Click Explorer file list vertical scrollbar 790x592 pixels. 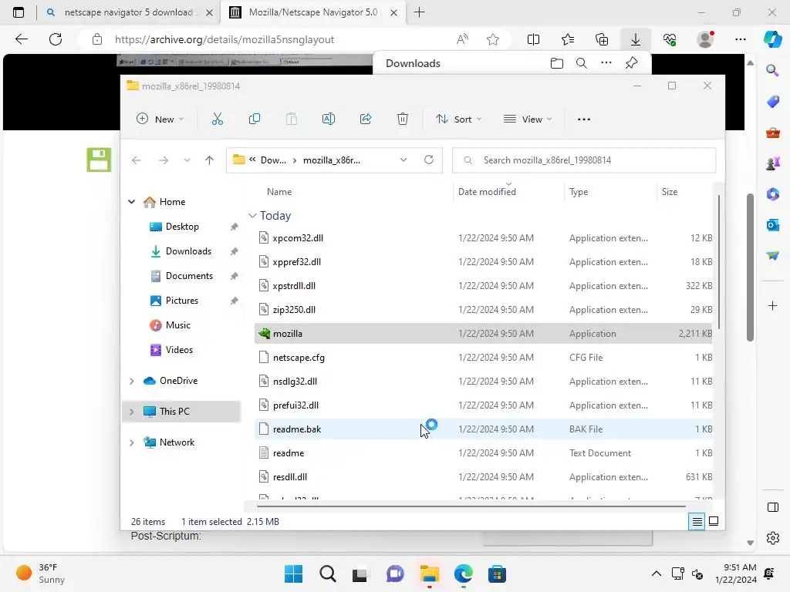(x=718, y=262)
